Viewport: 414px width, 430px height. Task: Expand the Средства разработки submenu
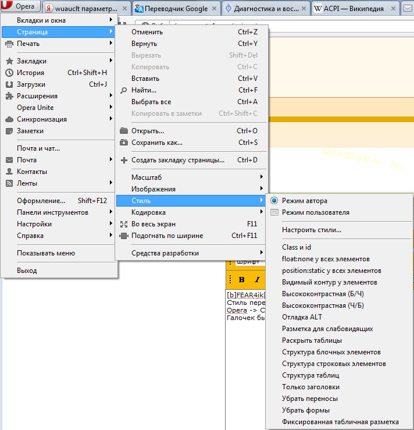(x=191, y=253)
